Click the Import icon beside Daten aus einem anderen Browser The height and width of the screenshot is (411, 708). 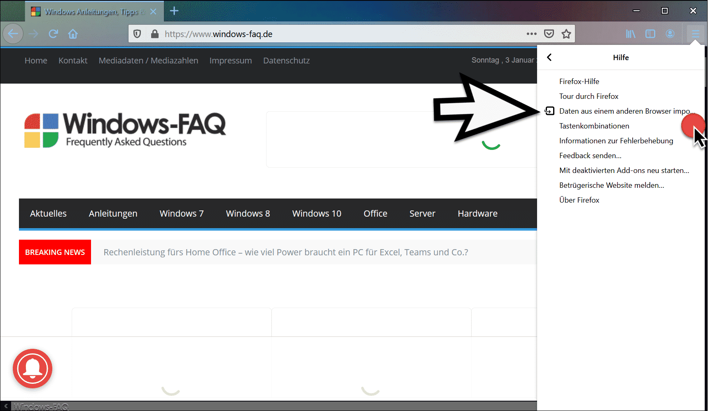click(549, 111)
